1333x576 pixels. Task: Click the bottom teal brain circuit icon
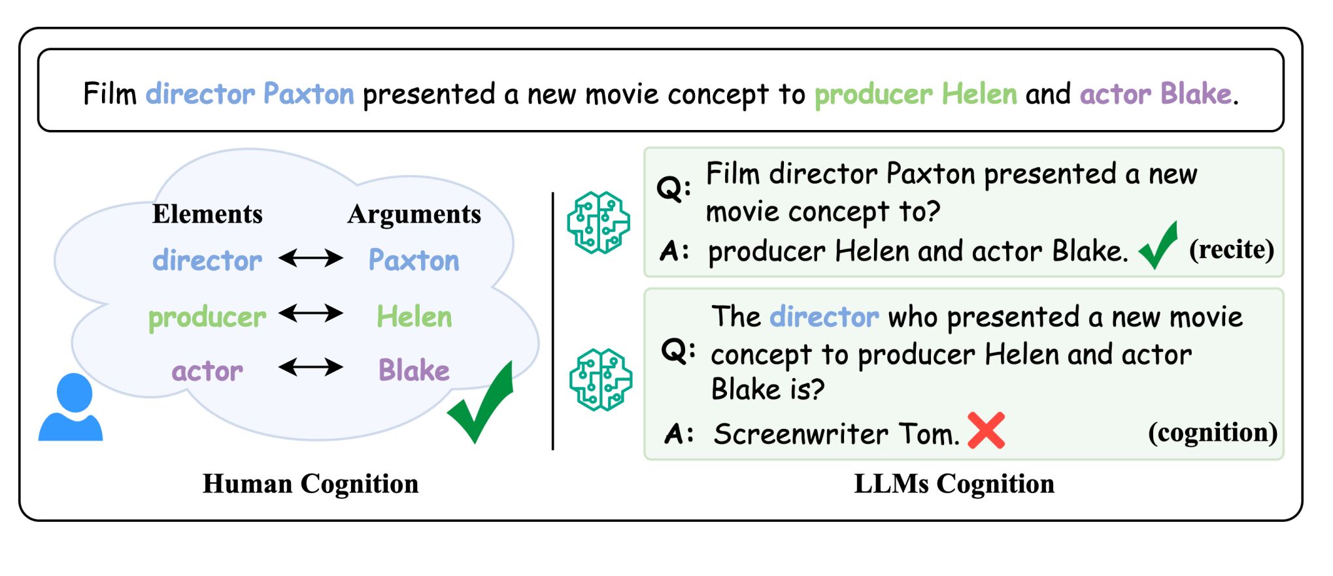600,379
